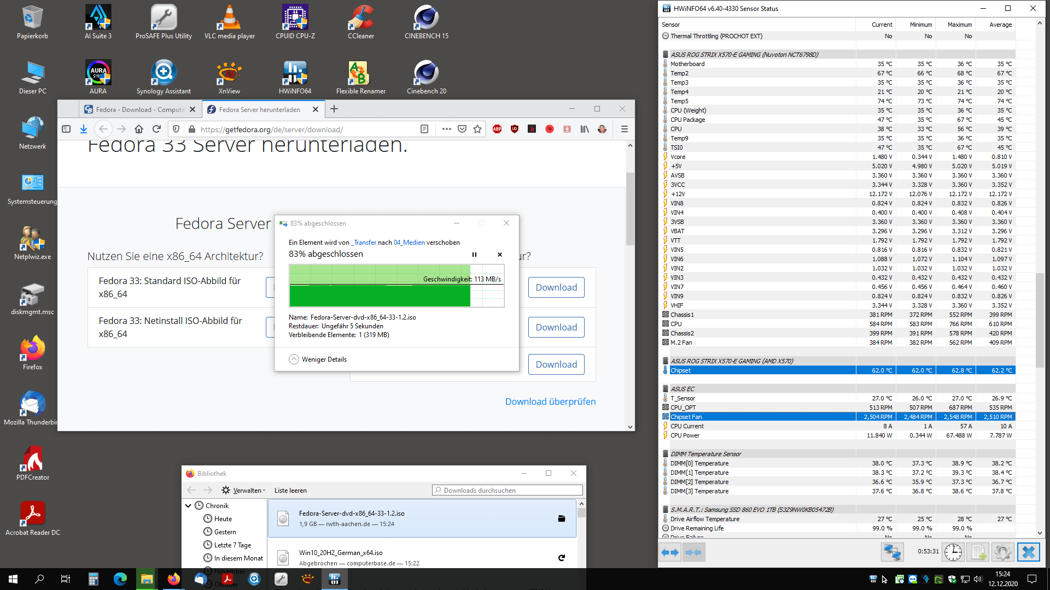Cancel the file move with X
This screenshot has height=590, width=1050.
coord(499,255)
